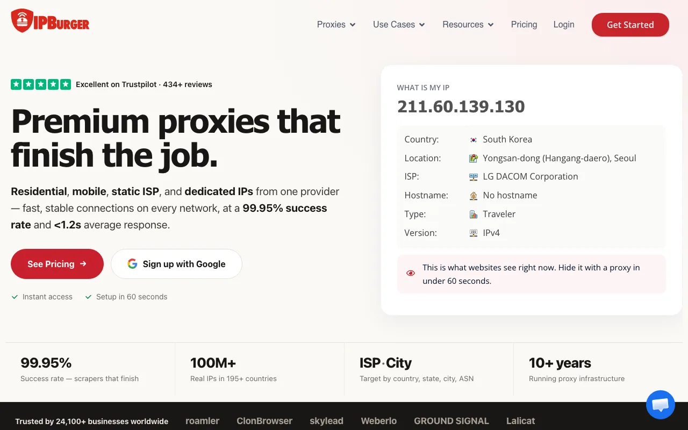Open the live chat bubble icon
The image size is (688, 430).
660,405
